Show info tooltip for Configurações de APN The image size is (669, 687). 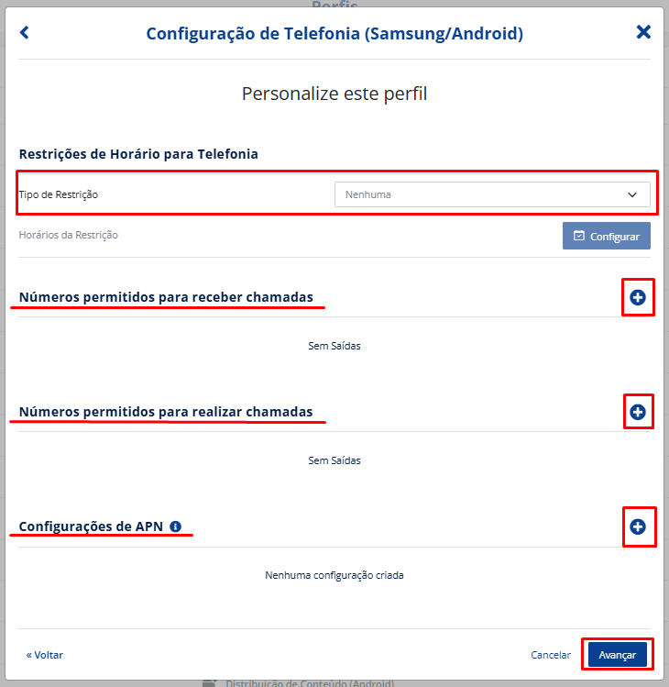point(176,526)
